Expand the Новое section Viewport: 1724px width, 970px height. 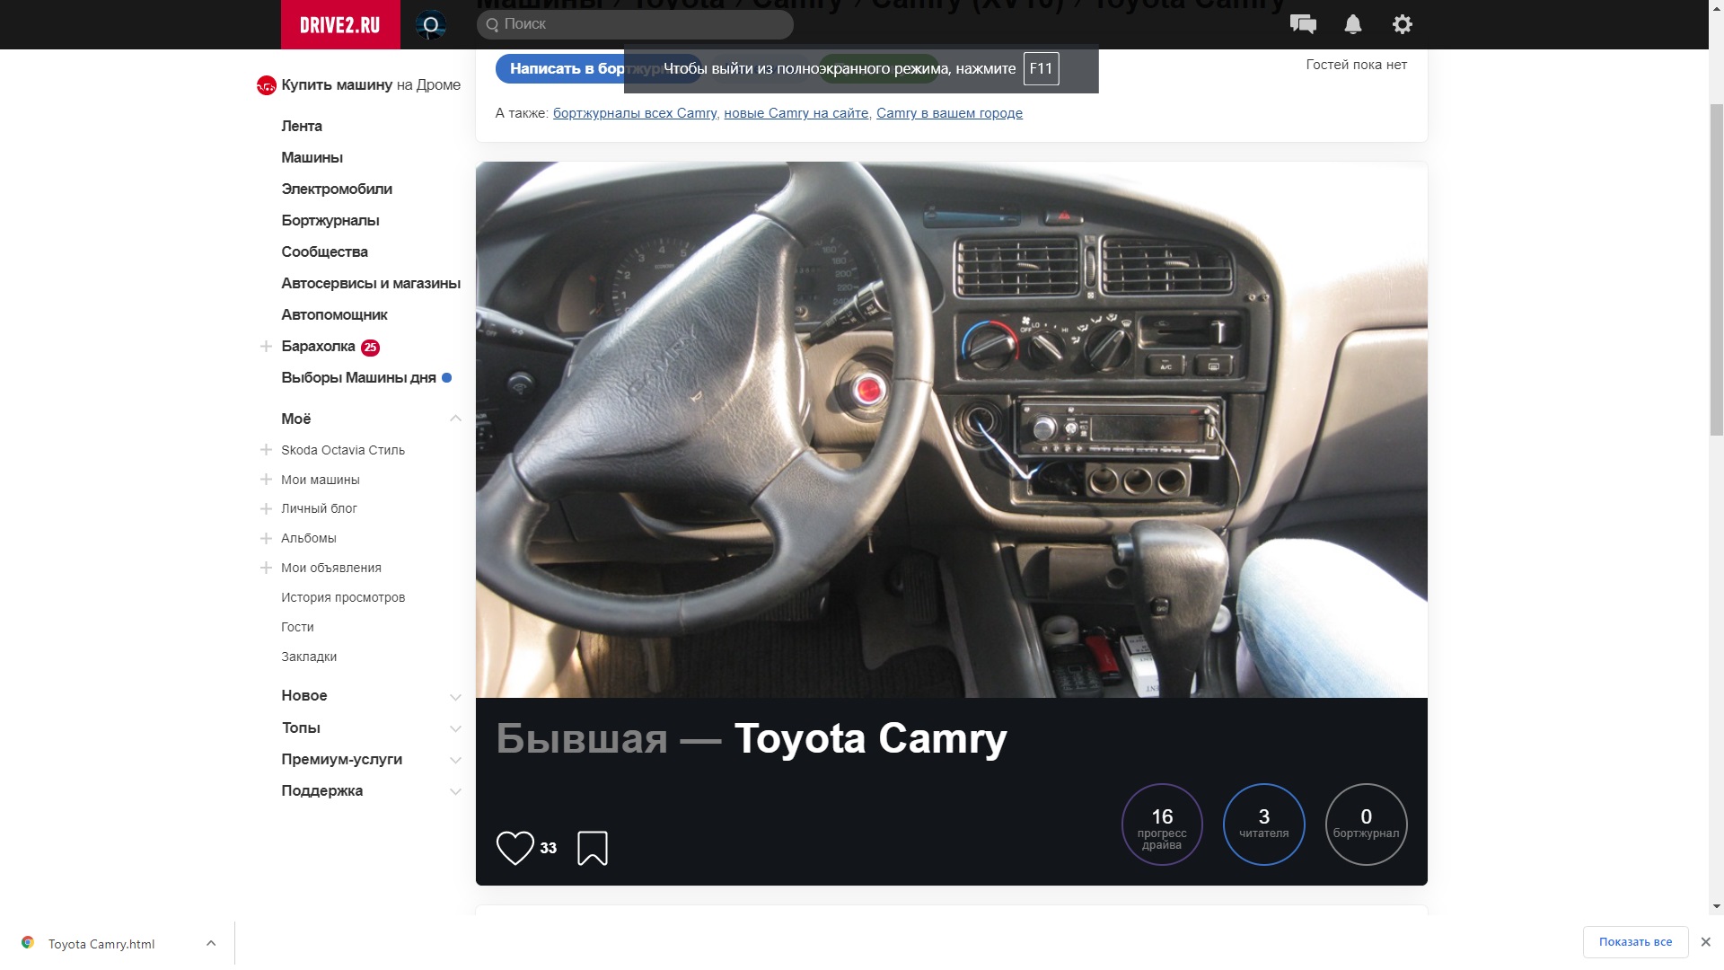pyautogui.click(x=455, y=696)
